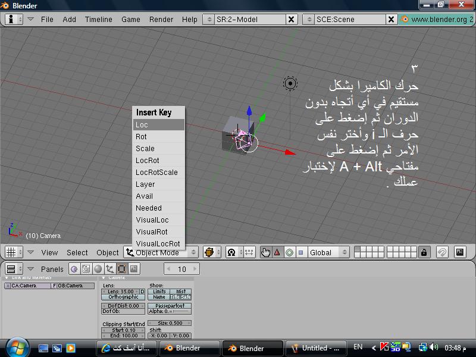Toggle the F fake user button
The image size is (476, 357).
[x=54, y=286]
